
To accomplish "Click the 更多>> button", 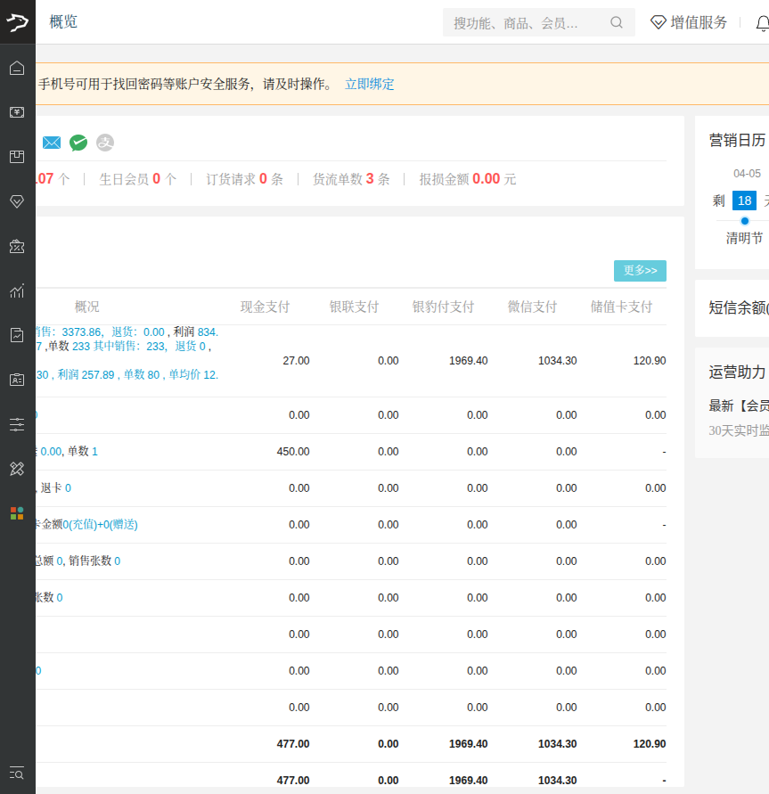I will [x=640, y=271].
